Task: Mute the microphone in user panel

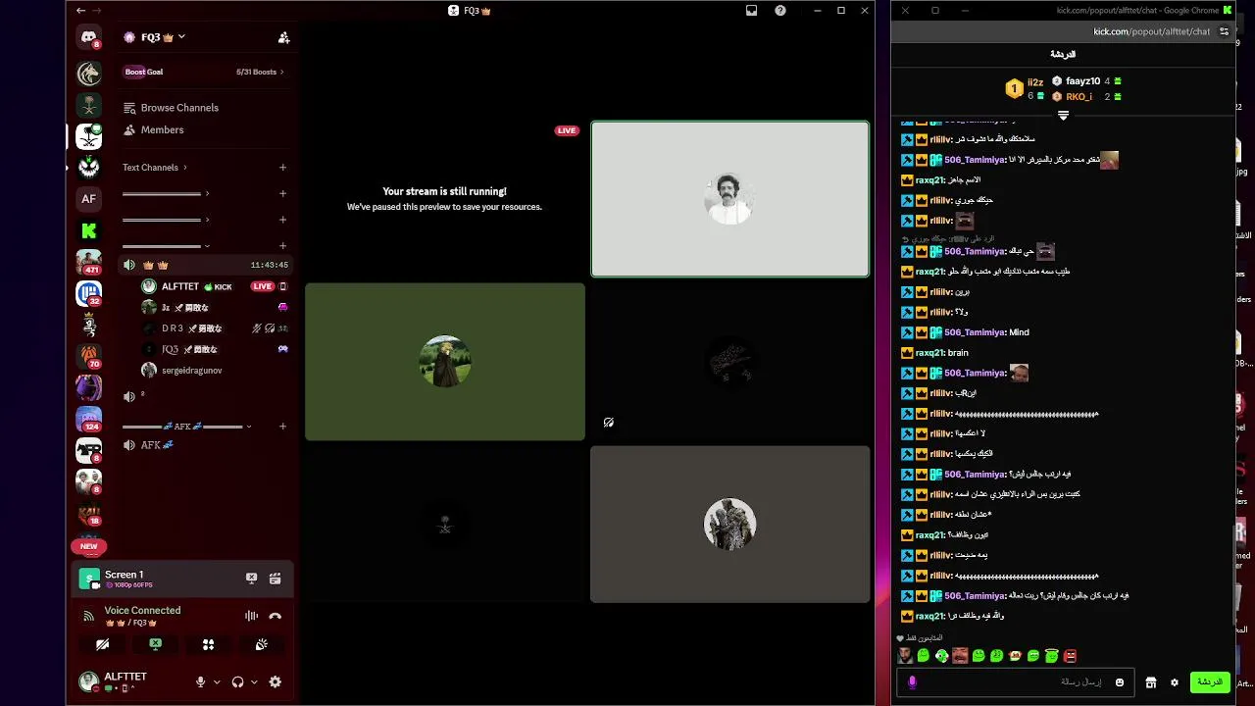Action: tap(201, 681)
